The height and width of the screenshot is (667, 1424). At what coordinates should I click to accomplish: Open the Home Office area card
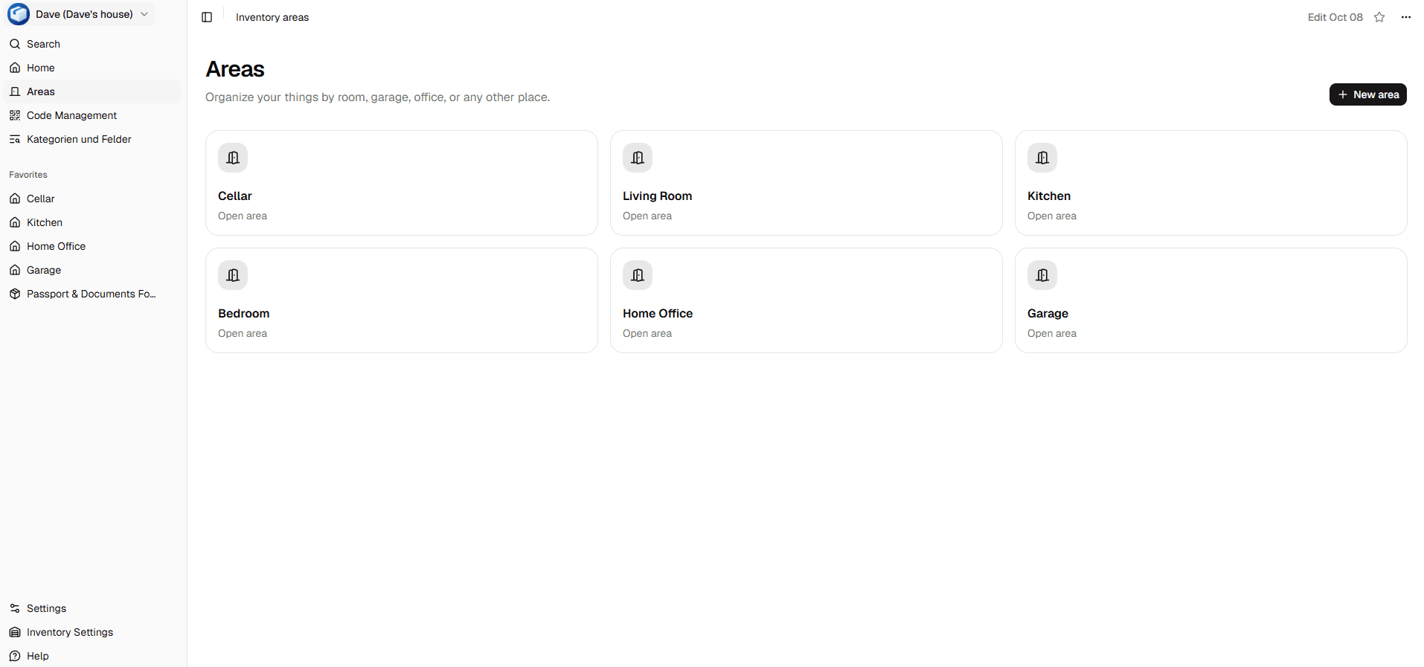pos(806,300)
